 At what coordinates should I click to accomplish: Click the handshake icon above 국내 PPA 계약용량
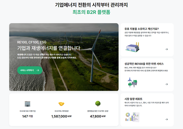pos(61,104)
